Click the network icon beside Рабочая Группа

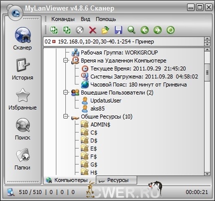tap(75, 52)
